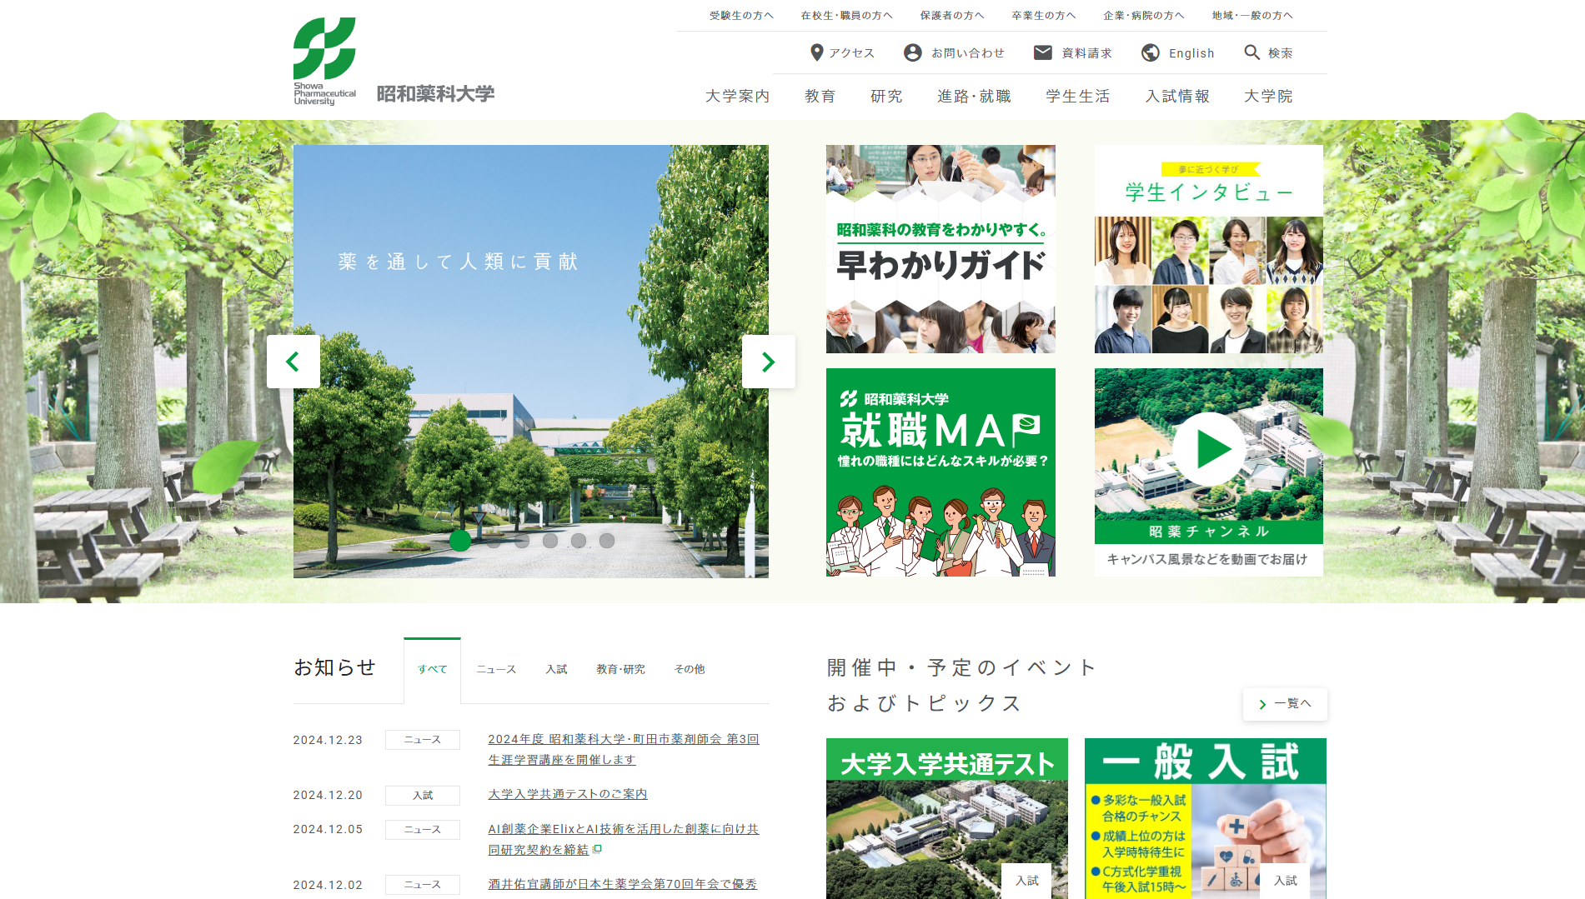Open 2024年度 生涯学習講座 news link
This screenshot has height=899, width=1585.
[x=624, y=749]
